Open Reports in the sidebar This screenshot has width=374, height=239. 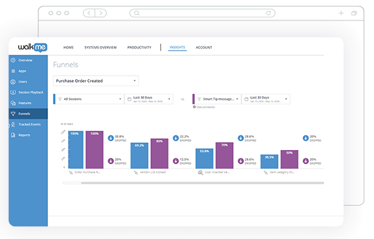coord(28,135)
